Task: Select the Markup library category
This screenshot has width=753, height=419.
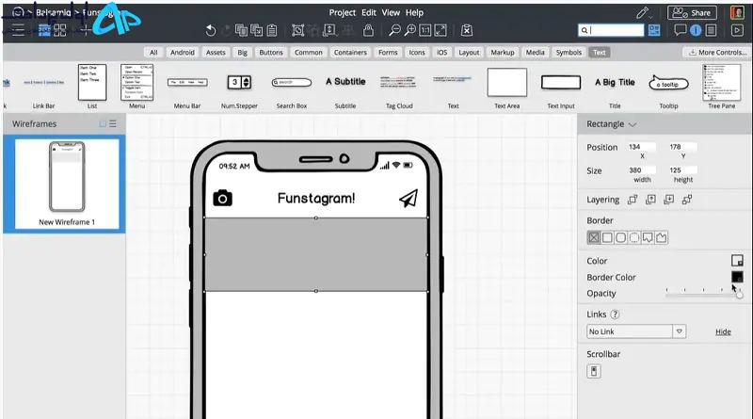Action: click(503, 53)
